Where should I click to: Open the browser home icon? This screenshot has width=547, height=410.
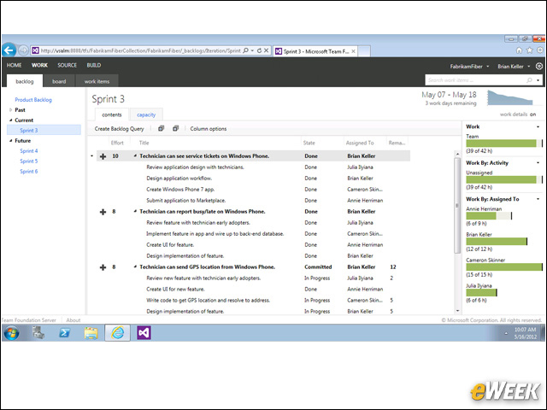(x=519, y=50)
